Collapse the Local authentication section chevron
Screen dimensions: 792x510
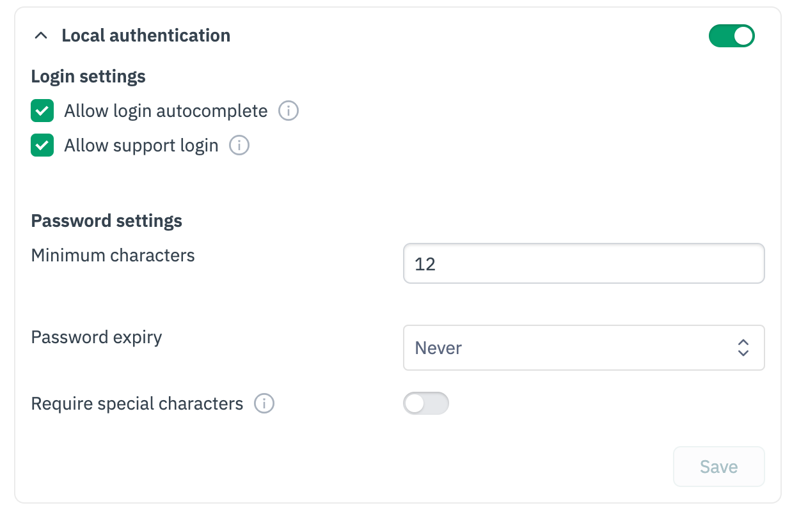tap(41, 36)
